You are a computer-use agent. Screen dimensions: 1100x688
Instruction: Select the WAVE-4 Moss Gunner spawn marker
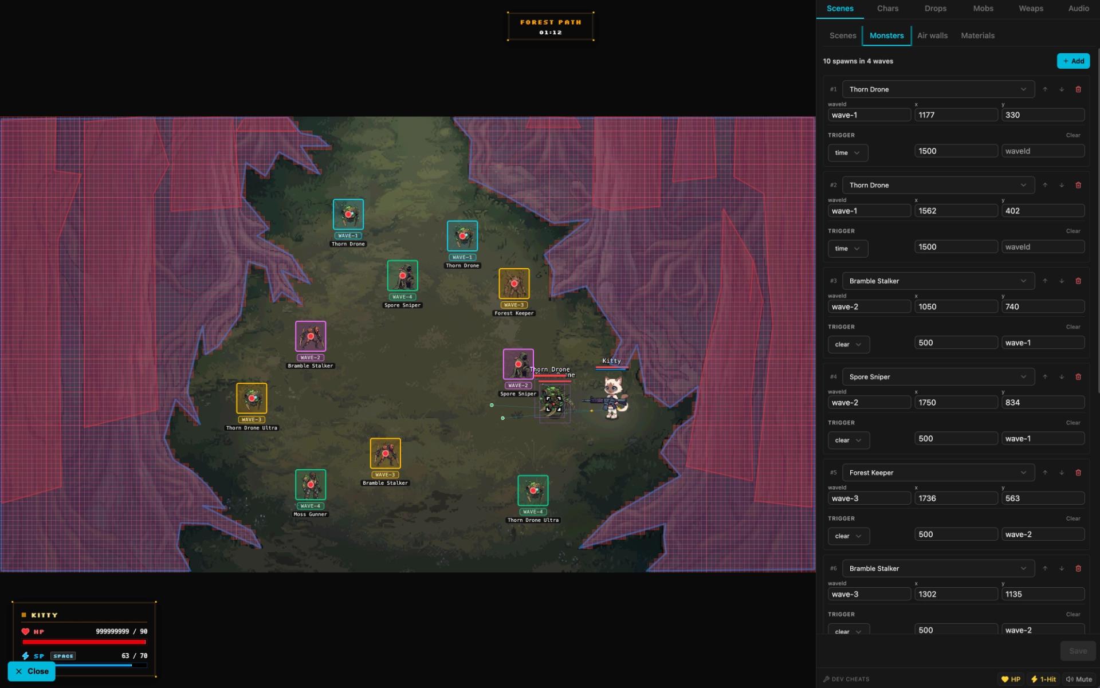[311, 485]
